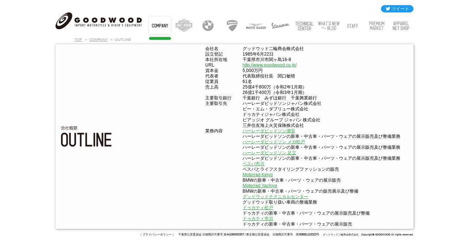Open Motorrad Yachiyo link
The image size is (469, 242).
[x=260, y=186]
